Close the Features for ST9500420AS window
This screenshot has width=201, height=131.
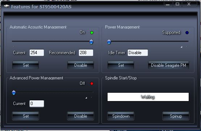pos(189,4)
